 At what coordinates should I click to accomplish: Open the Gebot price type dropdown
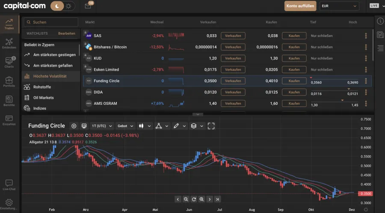[125, 126]
